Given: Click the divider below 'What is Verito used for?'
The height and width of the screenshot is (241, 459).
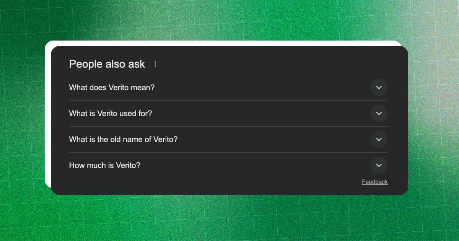Looking at the screenshot, I should tap(228, 127).
